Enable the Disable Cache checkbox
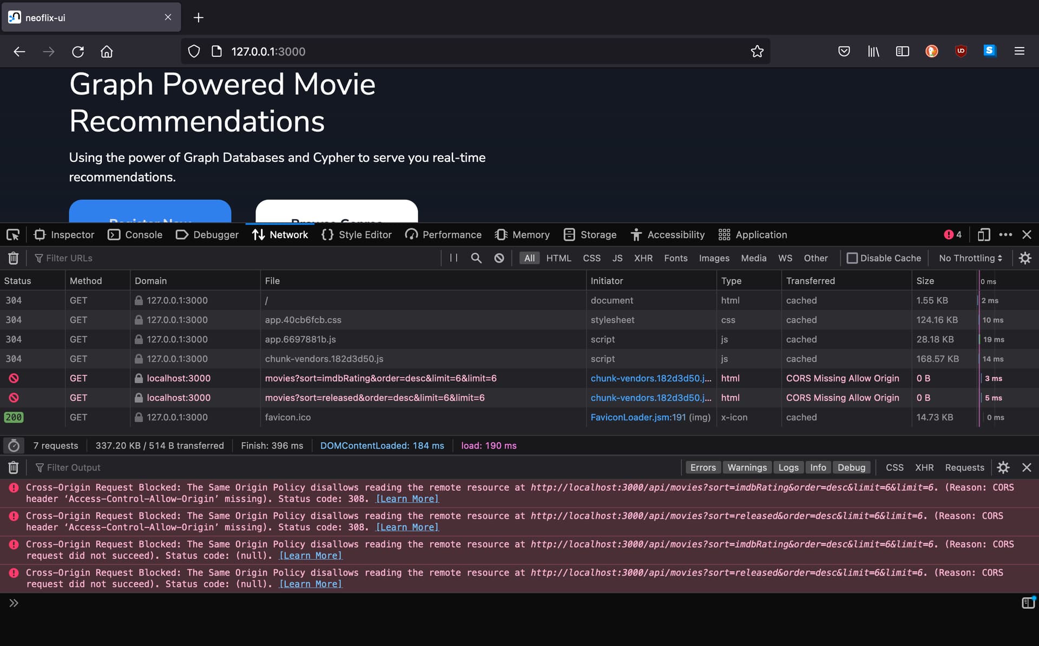Screen dimensions: 1039x646 (852, 258)
